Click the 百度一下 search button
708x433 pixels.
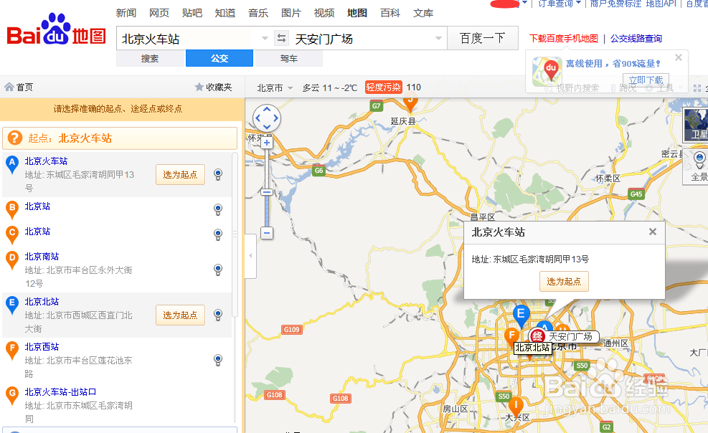pos(483,38)
